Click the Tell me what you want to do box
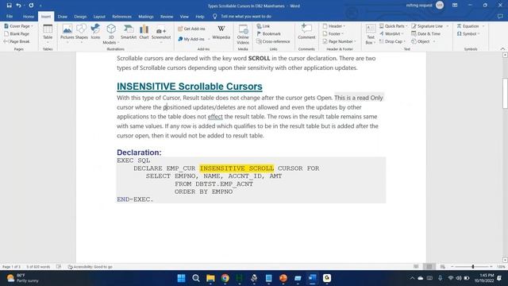This screenshot has height=286, width=508. (x=246, y=16)
